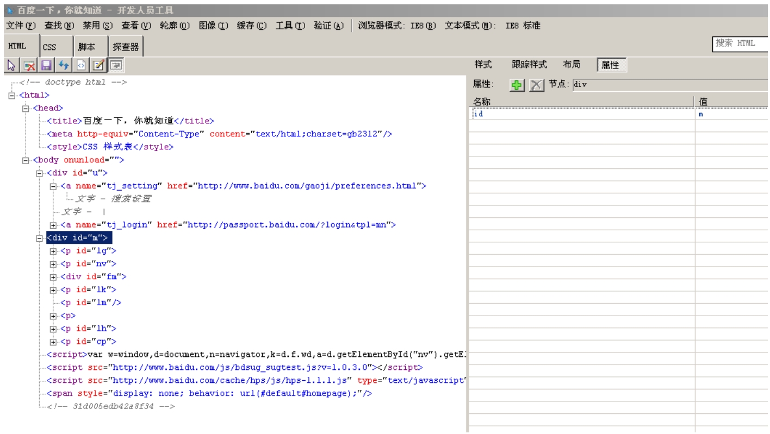Open the 工具(T) menu
770x434 pixels.
(291, 26)
